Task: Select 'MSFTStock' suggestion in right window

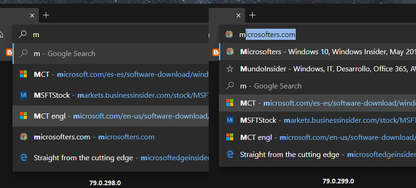Action: coord(317,120)
